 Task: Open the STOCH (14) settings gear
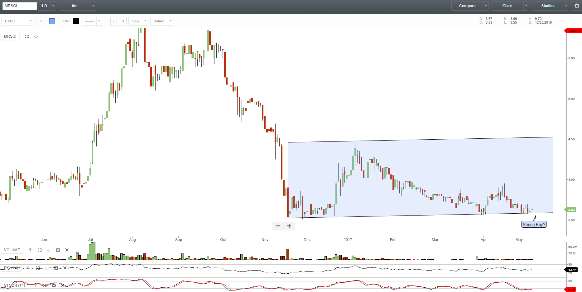click(x=54, y=285)
